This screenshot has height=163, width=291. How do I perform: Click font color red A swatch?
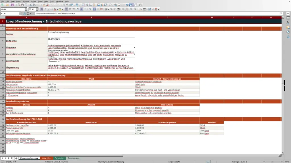tap(55, 9)
